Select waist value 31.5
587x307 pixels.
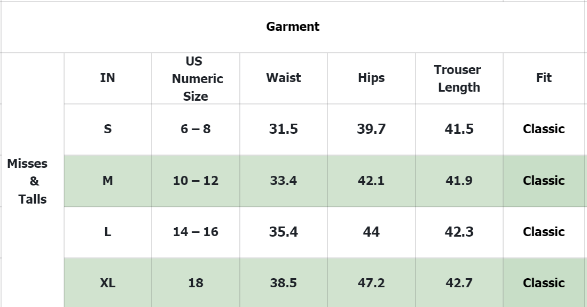[284, 129]
